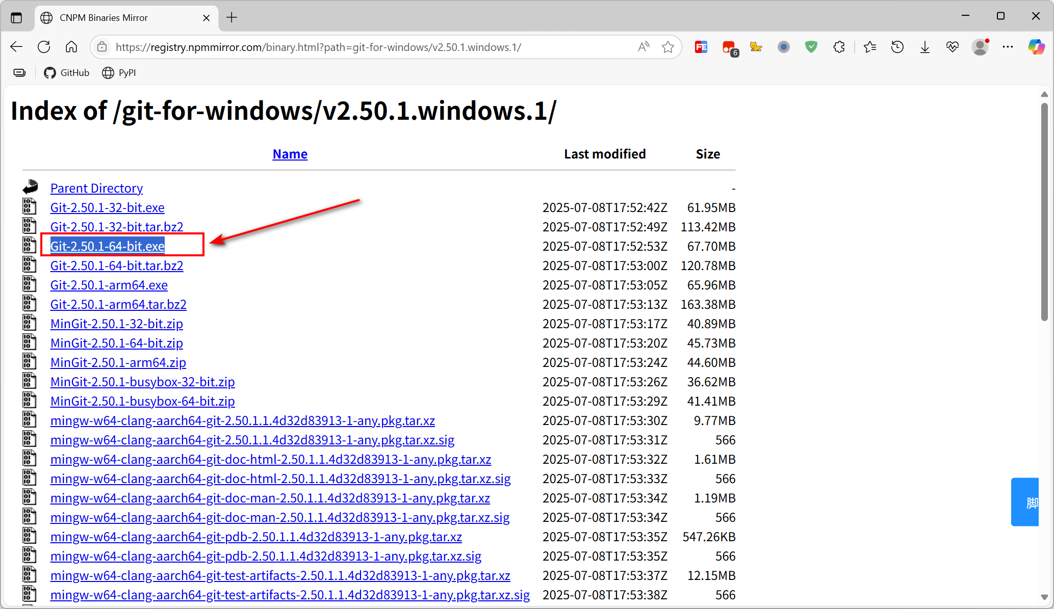Download Git-2.50.1-32-bit.exe
The height and width of the screenshot is (609, 1054).
pos(107,207)
